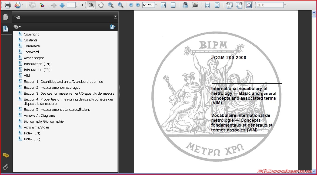Click the Fit Width icon
Screen dimensions: 317x175
point(163,5)
